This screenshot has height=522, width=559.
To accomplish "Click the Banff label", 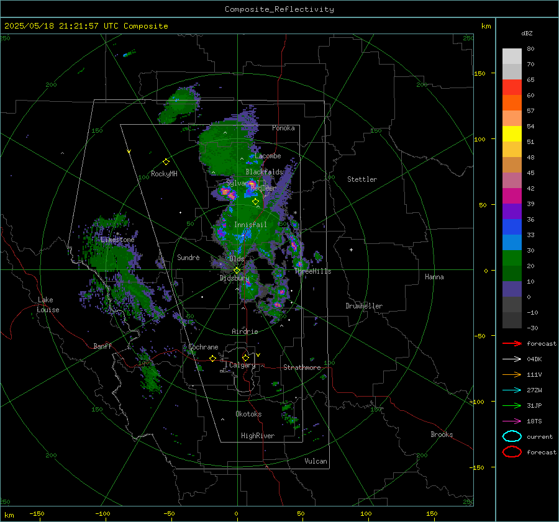I will coord(102,346).
